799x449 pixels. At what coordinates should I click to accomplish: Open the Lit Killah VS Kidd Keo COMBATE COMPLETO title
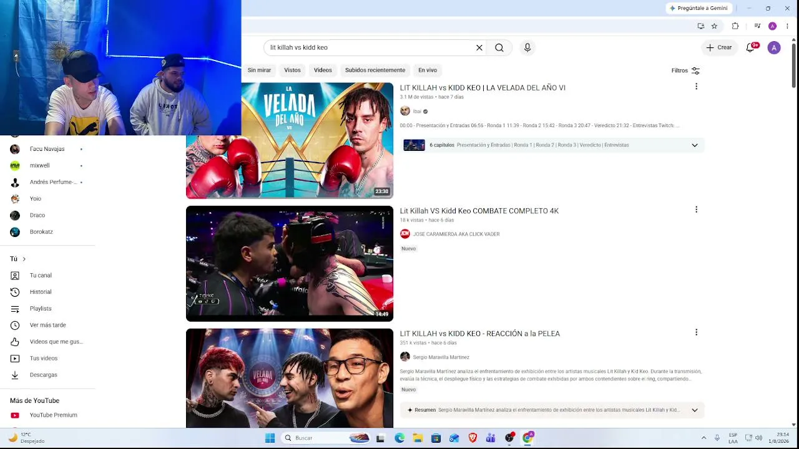479,211
